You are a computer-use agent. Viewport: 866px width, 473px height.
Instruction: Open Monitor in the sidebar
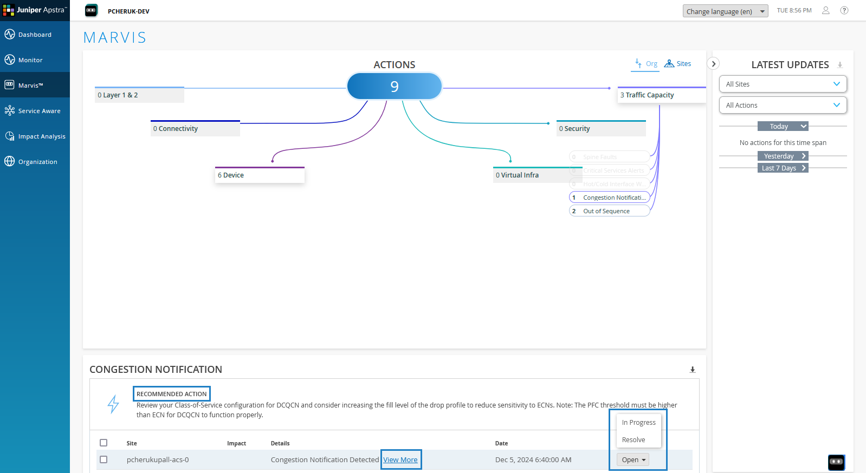click(x=35, y=60)
